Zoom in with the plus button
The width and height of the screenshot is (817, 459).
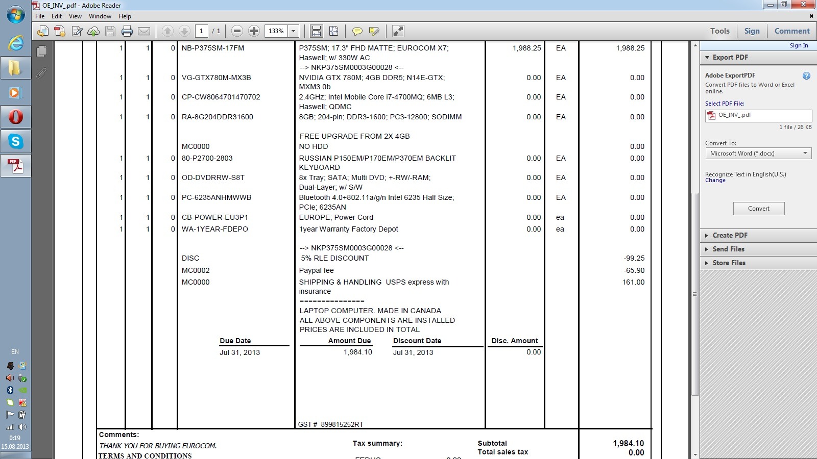(x=254, y=31)
